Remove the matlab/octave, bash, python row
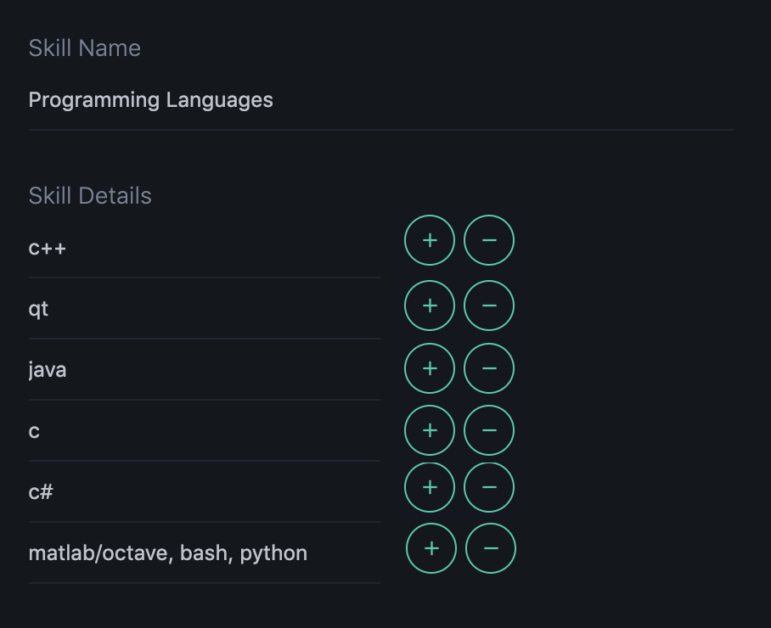Viewport: 771px width, 628px height. point(491,548)
